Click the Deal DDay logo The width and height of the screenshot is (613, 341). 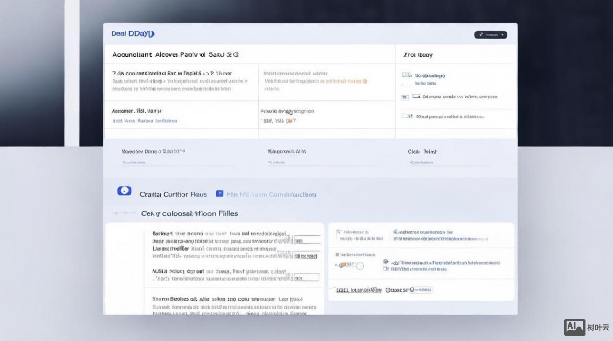pos(133,34)
